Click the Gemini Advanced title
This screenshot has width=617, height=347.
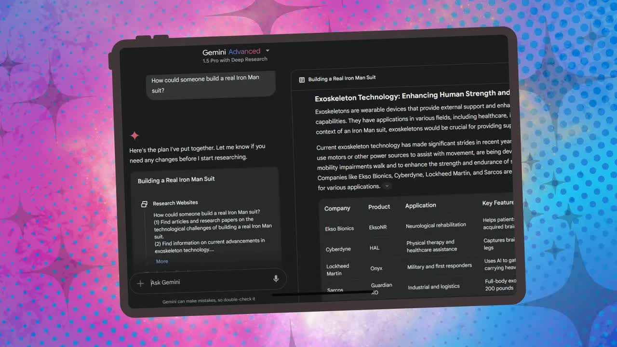click(x=231, y=52)
